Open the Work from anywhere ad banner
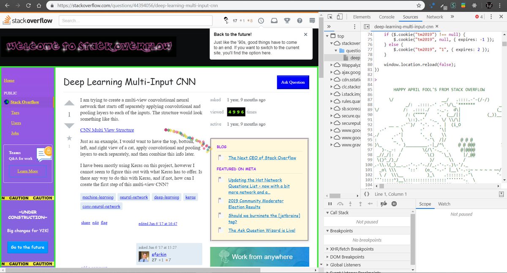 pos(259,257)
